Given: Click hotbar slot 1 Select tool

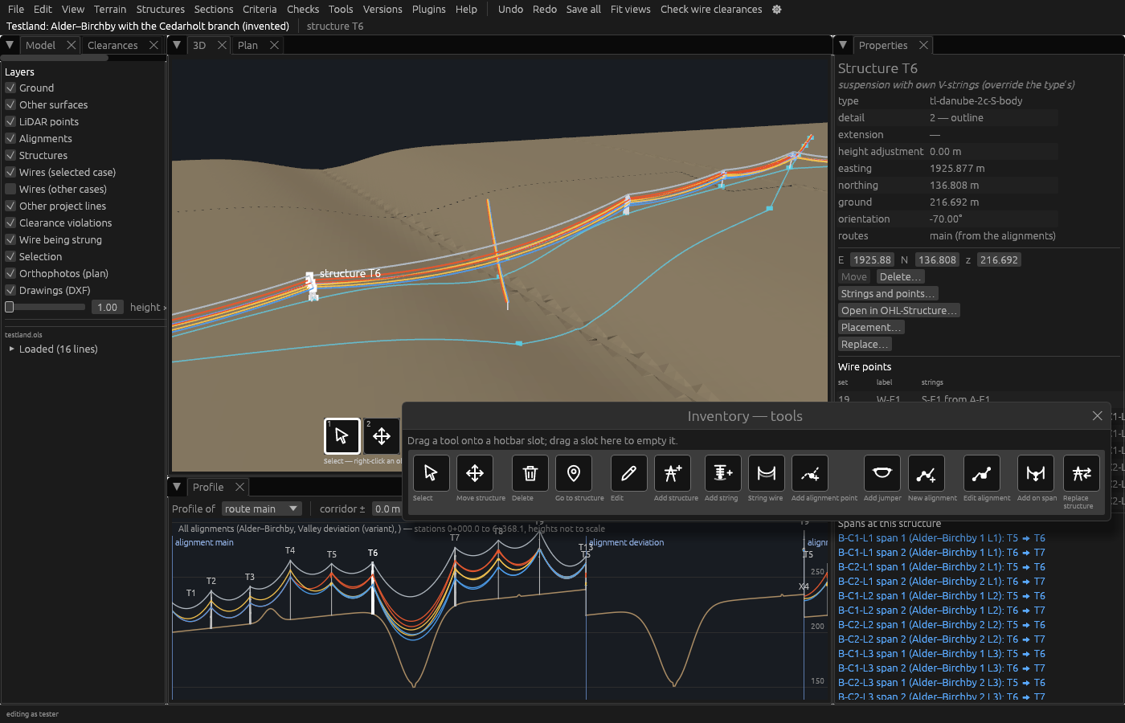Looking at the screenshot, I should pyautogui.click(x=342, y=436).
